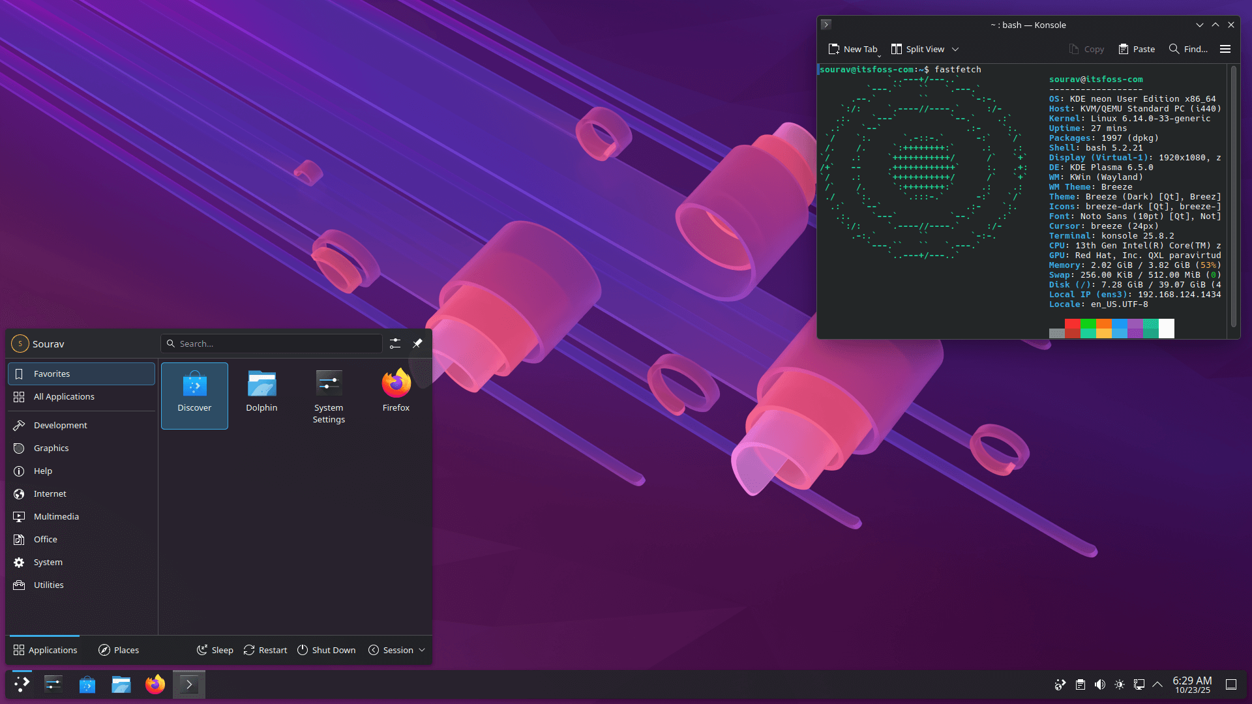
Task: Open the Graphics category sidebar entry
Action: tap(52, 448)
